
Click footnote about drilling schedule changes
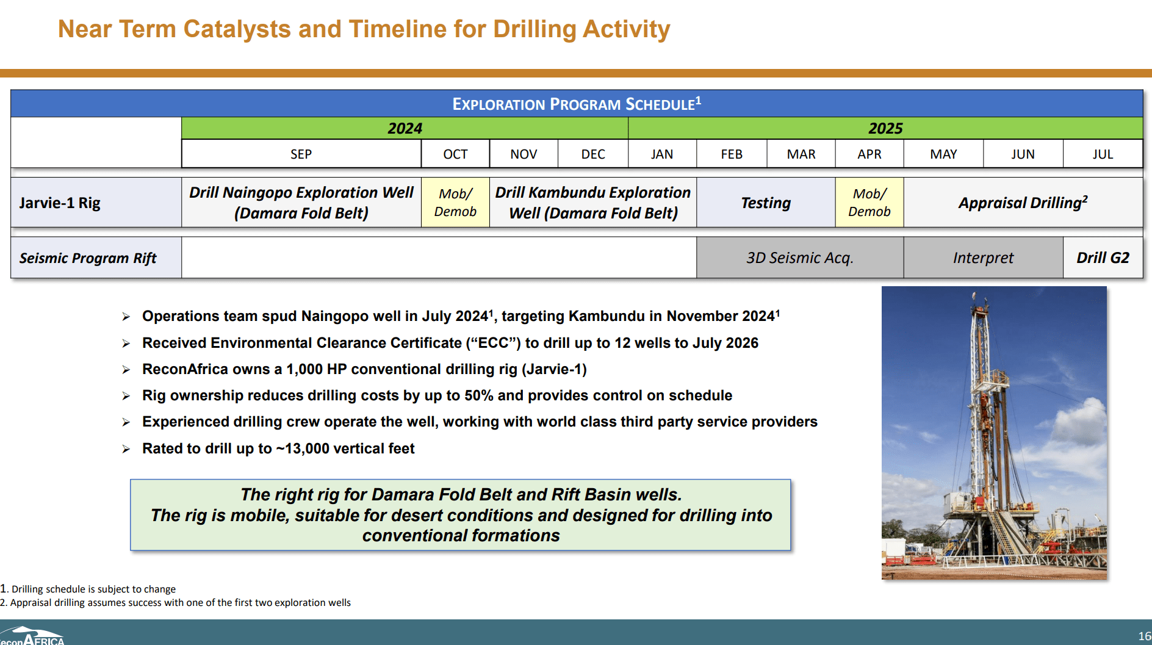tap(88, 589)
